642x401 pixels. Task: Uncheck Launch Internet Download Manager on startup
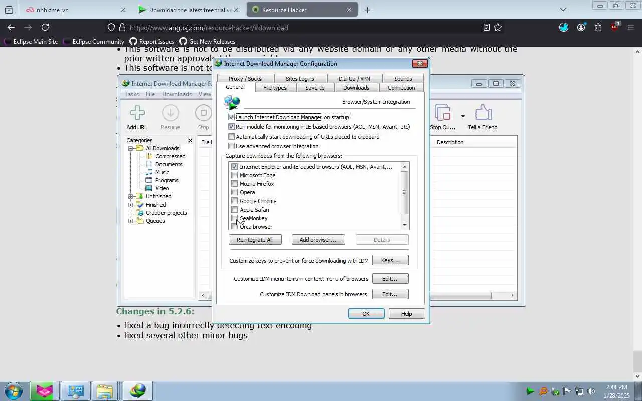tap(231, 117)
